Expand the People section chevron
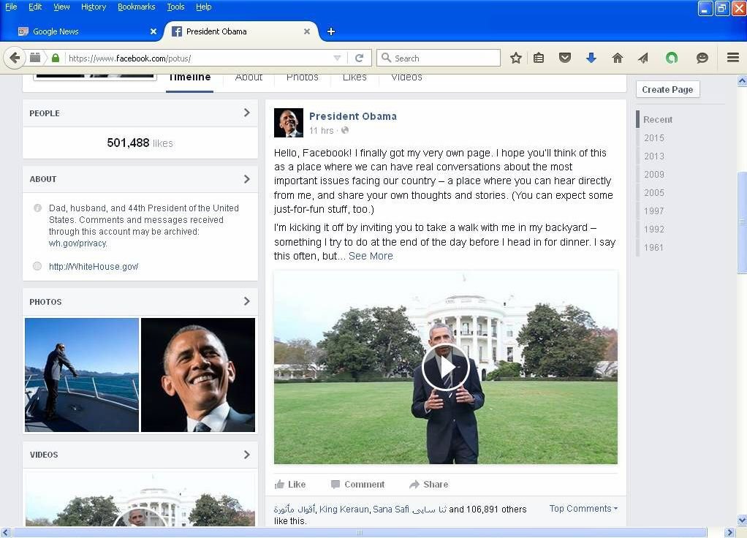747x538 pixels. tap(246, 113)
